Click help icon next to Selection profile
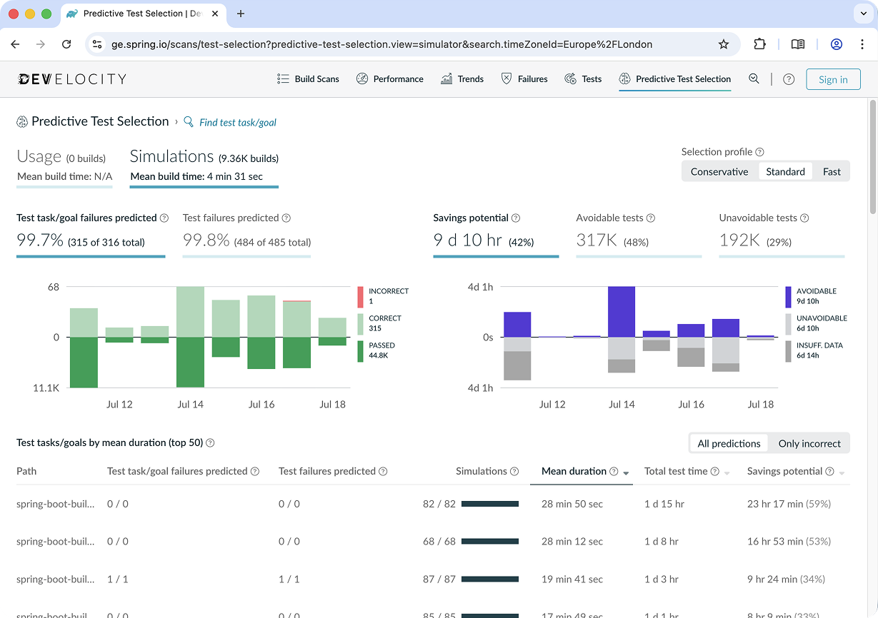Image resolution: width=878 pixels, height=618 pixels. 759,152
